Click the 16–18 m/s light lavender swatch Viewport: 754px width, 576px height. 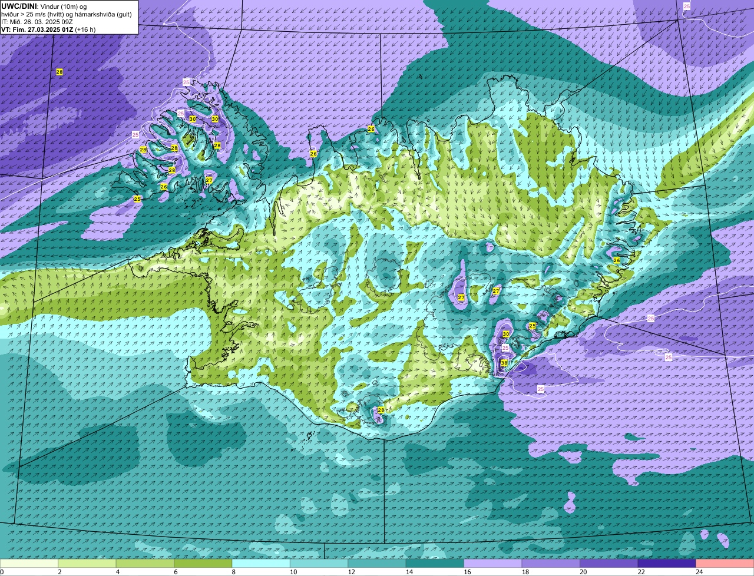[x=493, y=563]
